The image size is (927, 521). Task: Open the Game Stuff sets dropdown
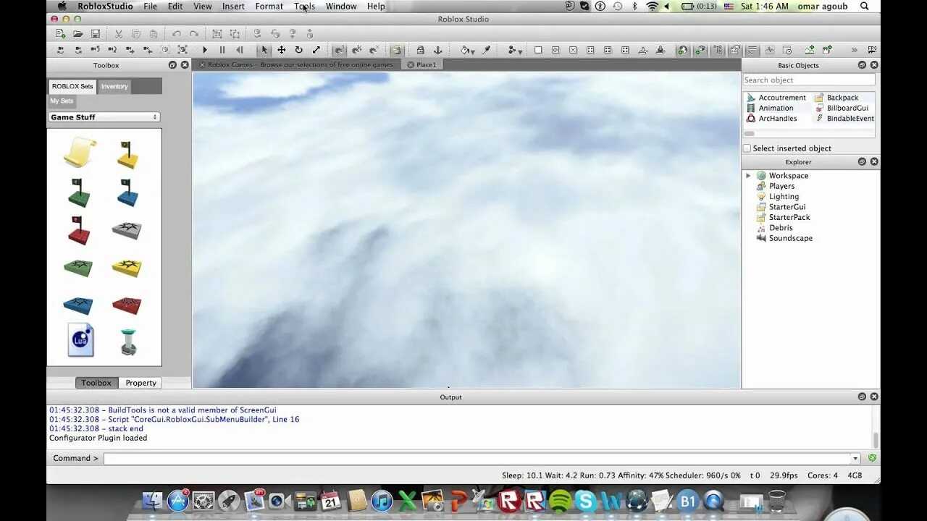[104, 117]
